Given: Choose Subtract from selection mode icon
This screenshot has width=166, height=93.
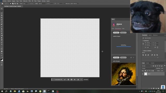Looking at the screenshot, I should tap(15, 4).
